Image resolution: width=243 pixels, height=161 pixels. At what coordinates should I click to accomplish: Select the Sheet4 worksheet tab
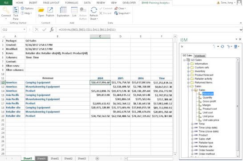point(41,158)
